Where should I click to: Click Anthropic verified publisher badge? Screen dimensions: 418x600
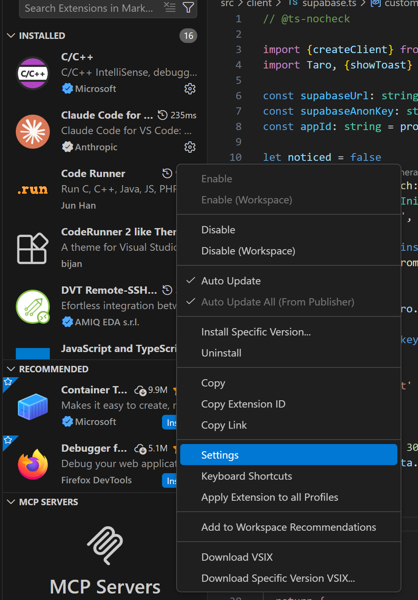click(67, 147)
